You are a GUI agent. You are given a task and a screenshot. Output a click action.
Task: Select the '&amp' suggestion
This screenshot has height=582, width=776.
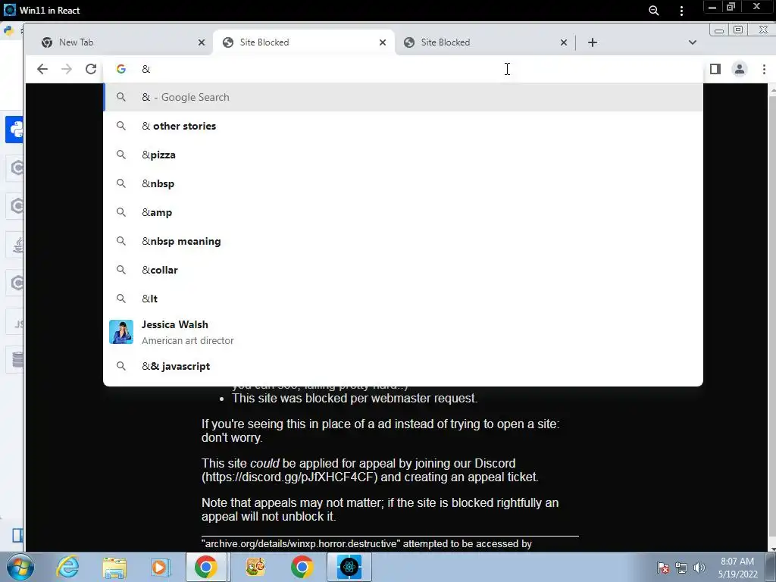tap(403, 212)
